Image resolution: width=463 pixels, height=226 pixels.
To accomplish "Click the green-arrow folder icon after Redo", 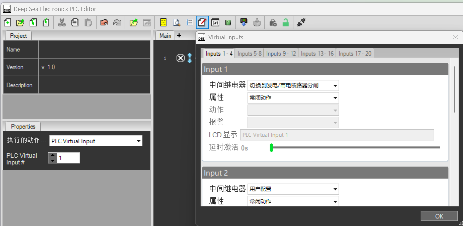I will (x=134, y=23).
